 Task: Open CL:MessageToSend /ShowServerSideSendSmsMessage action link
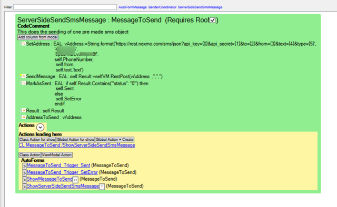coord(77,145)
